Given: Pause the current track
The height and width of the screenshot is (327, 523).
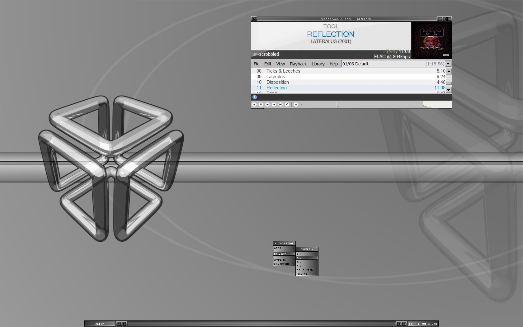Looking at the screenshot, I should [x=261, y=105].
